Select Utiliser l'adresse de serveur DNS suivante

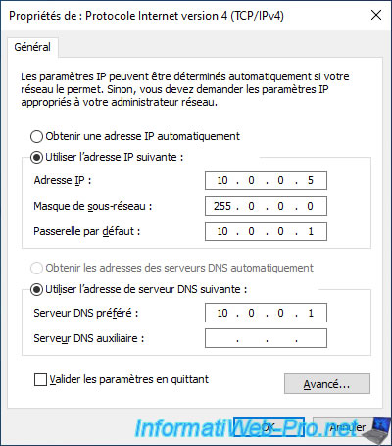click(x=36, y=289)
